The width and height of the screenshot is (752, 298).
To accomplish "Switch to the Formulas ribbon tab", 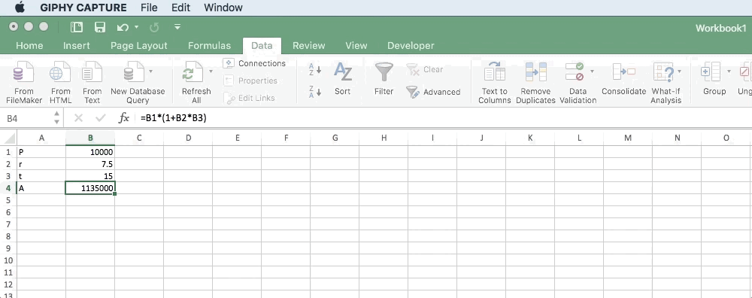I will [x=209, y=46].
